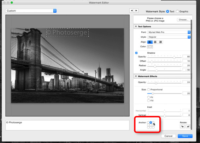Set anchor to bottom-left point

point(148,127)
